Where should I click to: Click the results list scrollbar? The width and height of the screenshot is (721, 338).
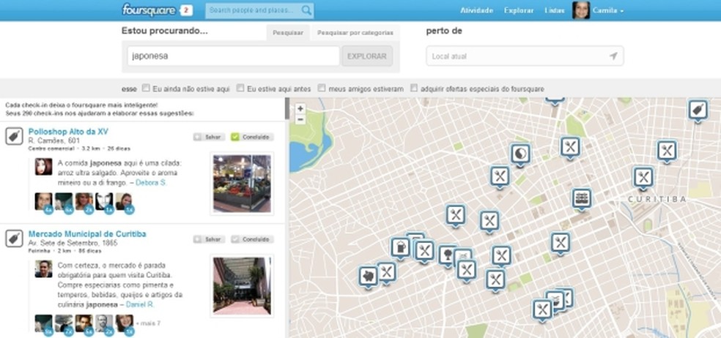[287, 108]
